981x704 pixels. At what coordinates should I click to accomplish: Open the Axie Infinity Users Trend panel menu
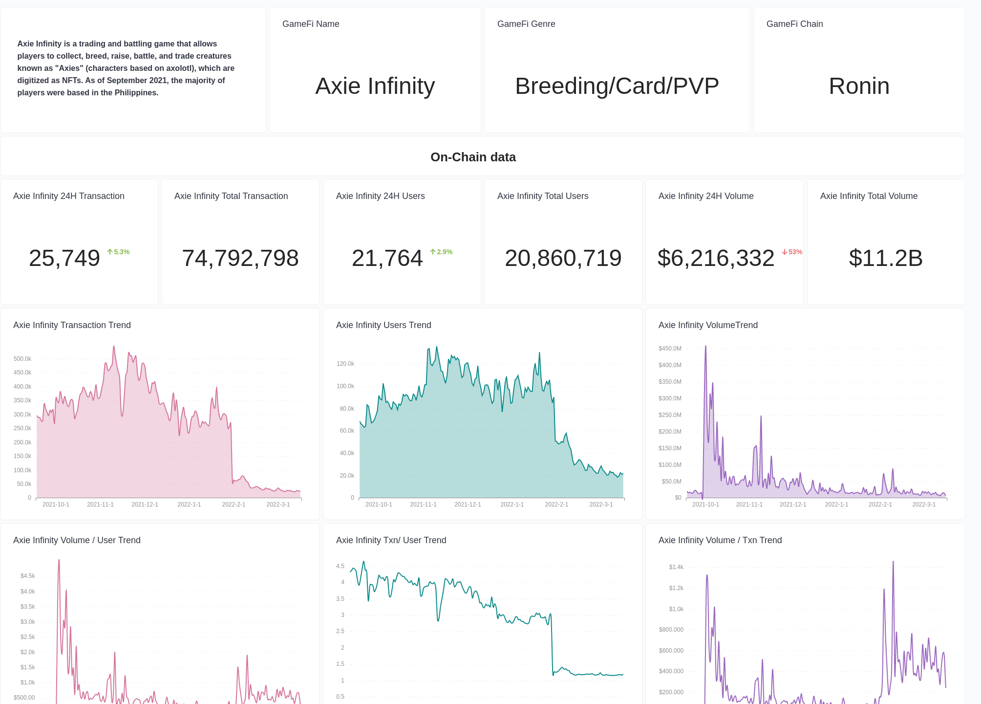click(384, 325)
